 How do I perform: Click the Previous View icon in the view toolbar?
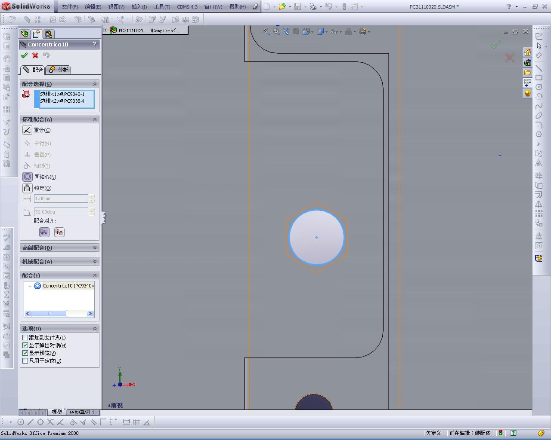click(286, 31)
